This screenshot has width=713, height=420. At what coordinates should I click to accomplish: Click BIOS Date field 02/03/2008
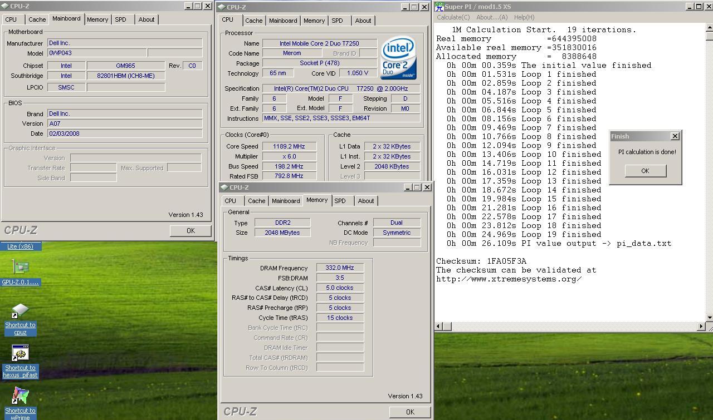click(125, 134)
